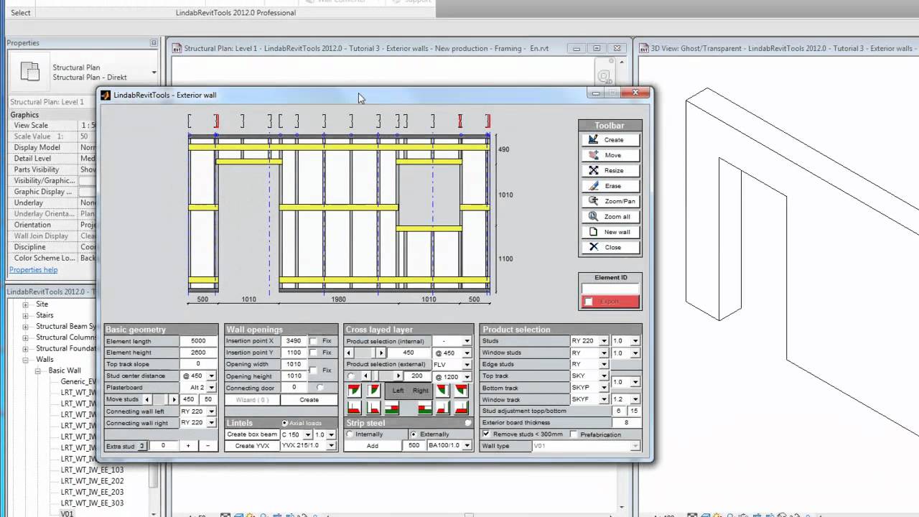Tick Fix checkbox for Insertion point X
Image resolution: width=919 pixels, height=517 pixels.
tap(313, 341)
